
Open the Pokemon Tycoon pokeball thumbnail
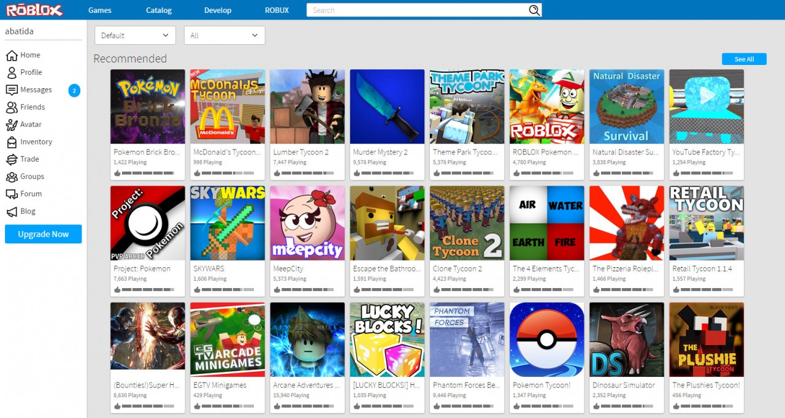547,340
